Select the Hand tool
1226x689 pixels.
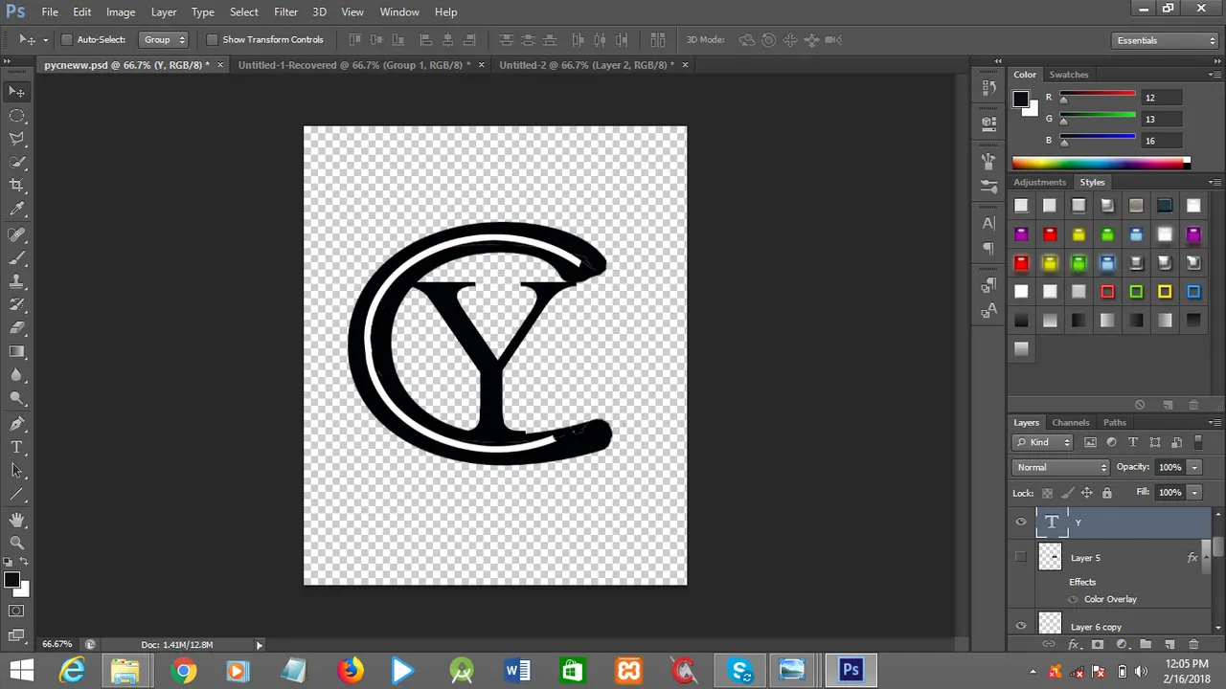[x=17, y=520]
